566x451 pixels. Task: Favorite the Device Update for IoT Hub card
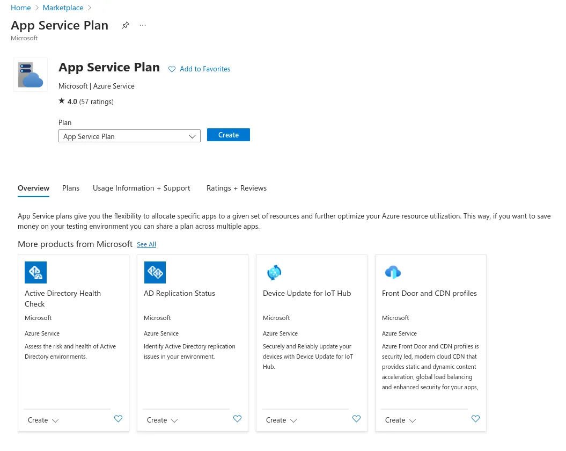click(x=357, y=419)
